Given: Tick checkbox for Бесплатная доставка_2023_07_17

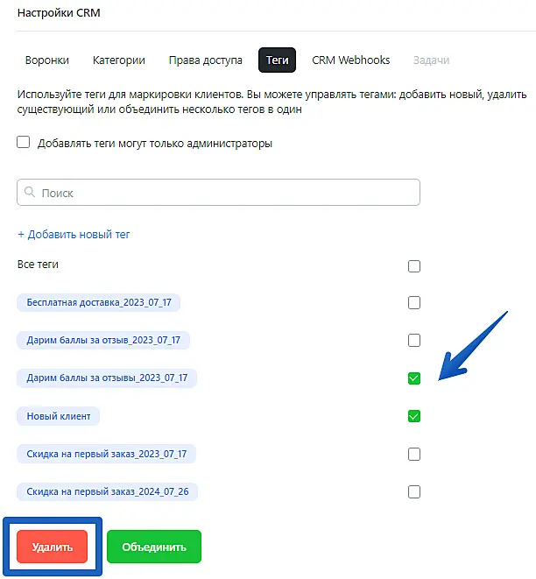Looking at the screenshot, I should tap(414, 303).
